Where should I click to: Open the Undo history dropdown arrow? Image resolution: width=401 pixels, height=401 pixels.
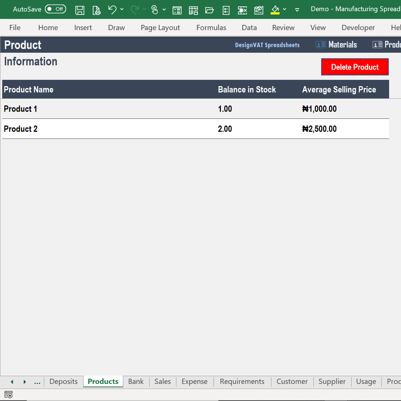tap(122, 10)
